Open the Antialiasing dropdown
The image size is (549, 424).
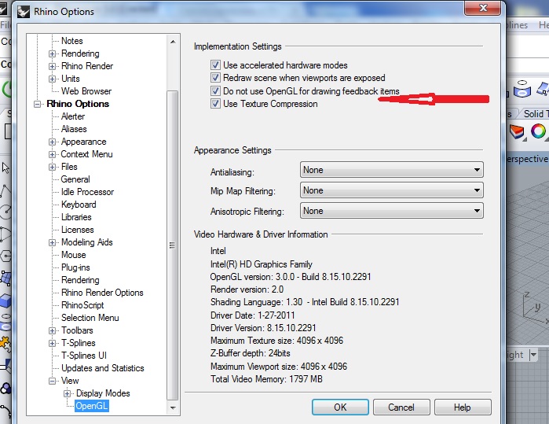[391, 170]
